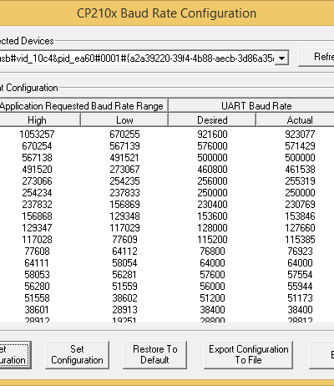This screenshot has height=386, width=334.
Task: Click the Set Configuration button
Action: (77, 355)
